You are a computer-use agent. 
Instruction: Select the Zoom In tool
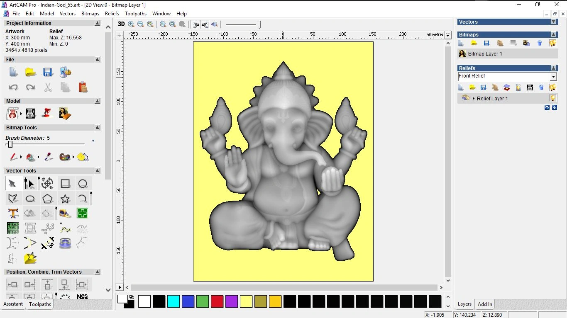130,24
